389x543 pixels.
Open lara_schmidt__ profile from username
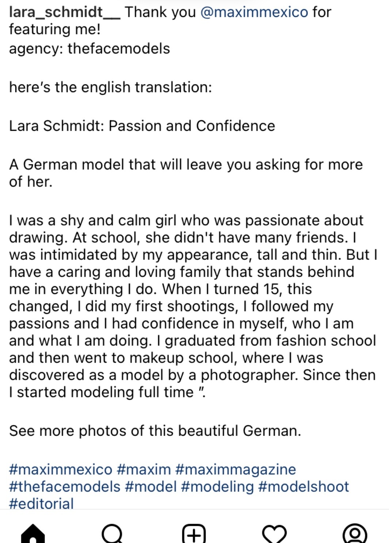pos(64,12)
